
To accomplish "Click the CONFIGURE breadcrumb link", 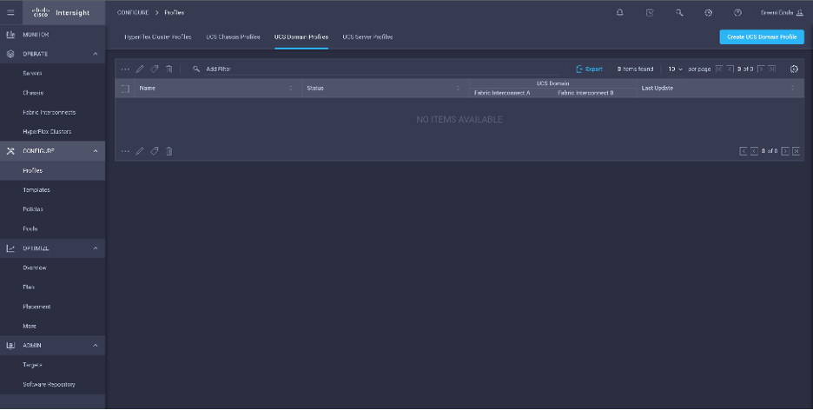I will coord(133,12).
